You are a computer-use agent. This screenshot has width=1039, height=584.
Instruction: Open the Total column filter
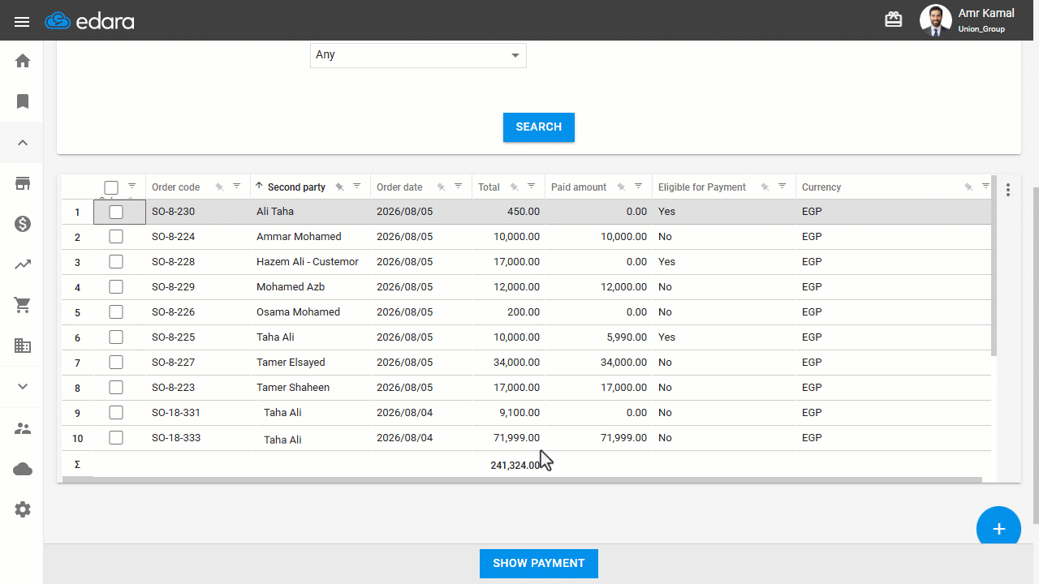click(x=532, y=186)
